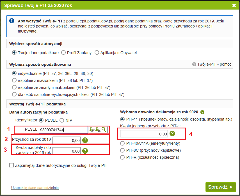Click help icon next to deklaracja za rok 2020
The width and height of the screenshot is (240, 196).
coord(202,112)
